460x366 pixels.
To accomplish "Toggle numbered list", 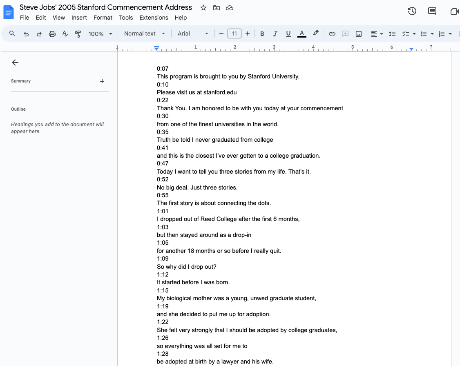I will (442, 34).
